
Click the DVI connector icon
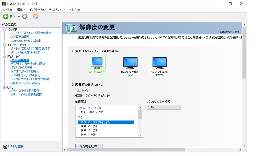click(x=79, y=96)
